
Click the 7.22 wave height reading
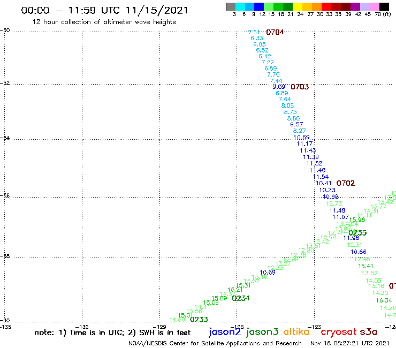(x=268, y=62)
